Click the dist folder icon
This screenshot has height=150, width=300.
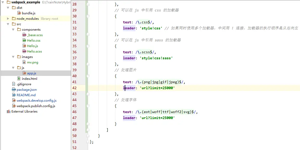click(x=14, y=8)
